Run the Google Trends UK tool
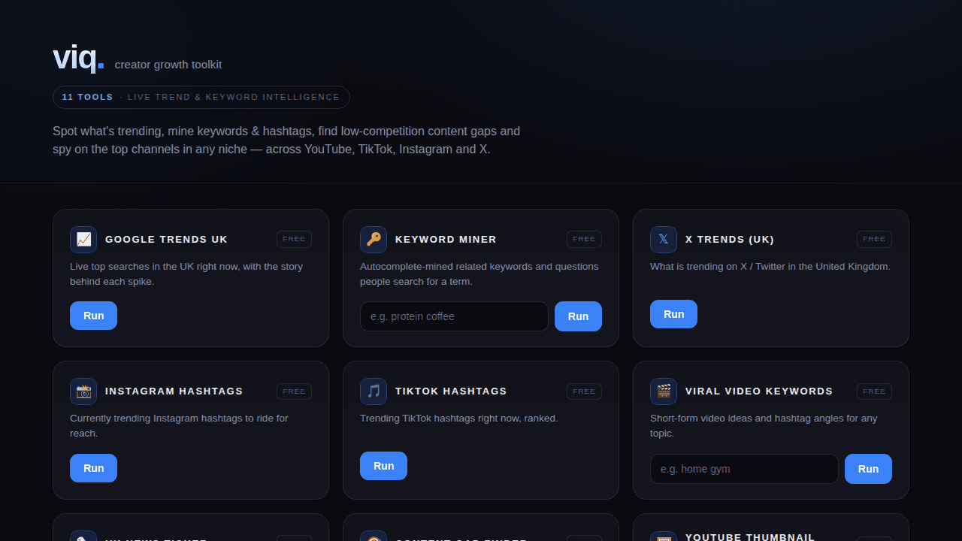Viewport: 962px width, 541px height. (93, 316)
